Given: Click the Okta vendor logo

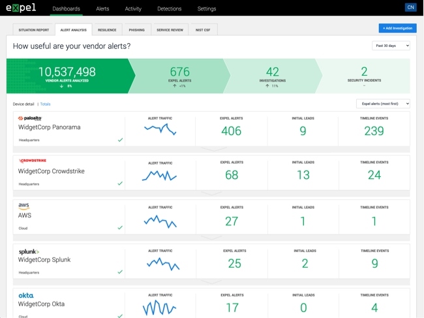Looking at the screenshot, I should point(26,296).
